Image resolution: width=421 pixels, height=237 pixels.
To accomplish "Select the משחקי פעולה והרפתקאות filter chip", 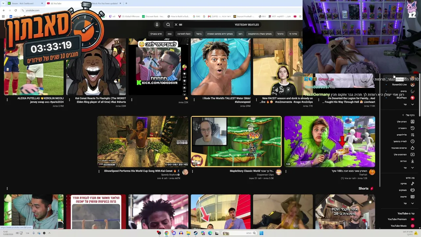I will click(260, 34).
